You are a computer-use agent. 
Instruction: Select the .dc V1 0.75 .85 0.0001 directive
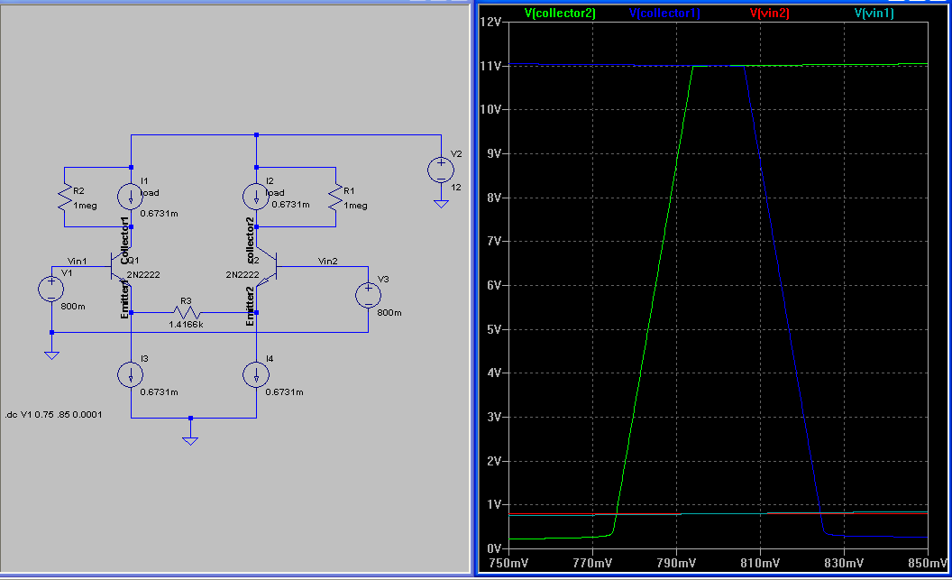[53, 415]
